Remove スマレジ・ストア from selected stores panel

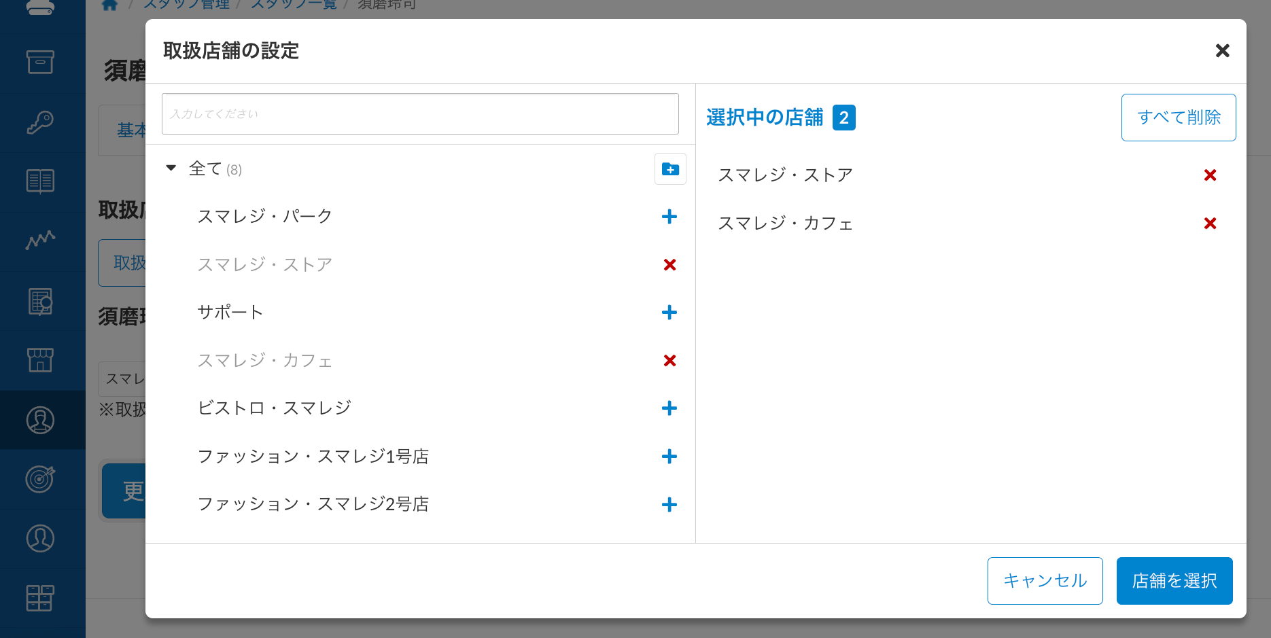(x=1210, y=175)
